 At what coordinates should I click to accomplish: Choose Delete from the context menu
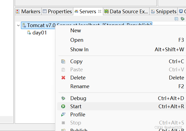click(121, 78)
